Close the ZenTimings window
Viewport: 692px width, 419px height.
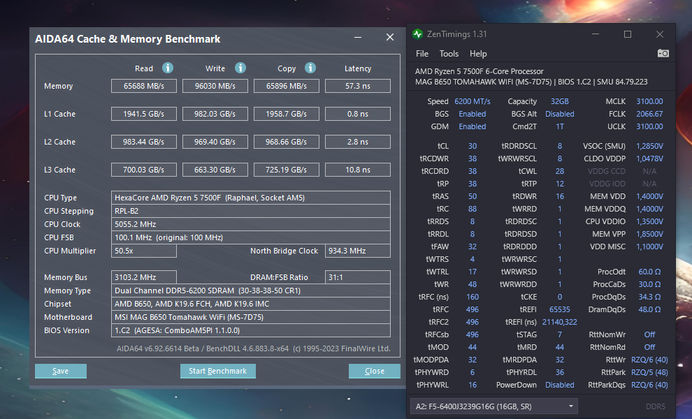(x=659, y=34)
